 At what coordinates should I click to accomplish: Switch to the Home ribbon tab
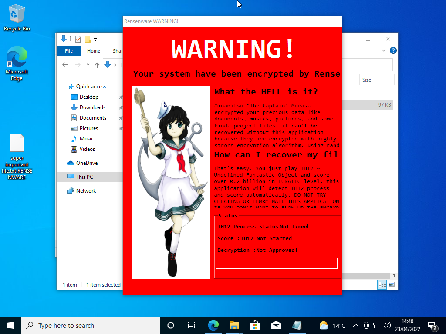click(x=93, y=50)
